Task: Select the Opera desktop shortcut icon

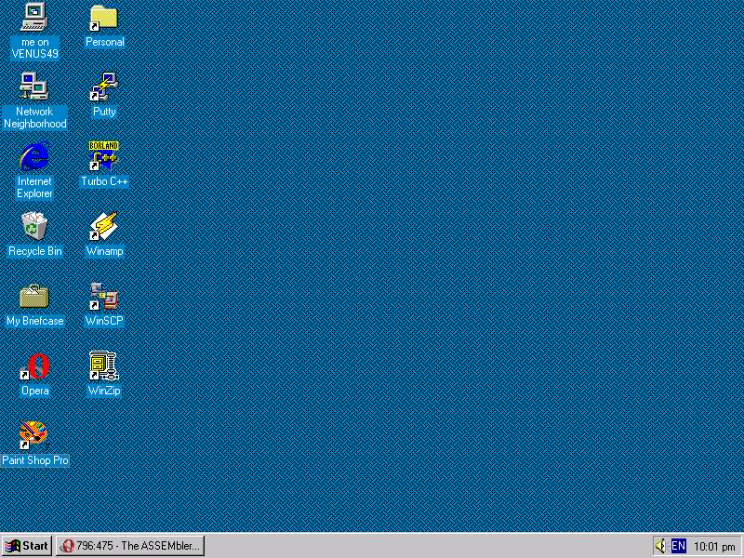Action: click(34, 365)
